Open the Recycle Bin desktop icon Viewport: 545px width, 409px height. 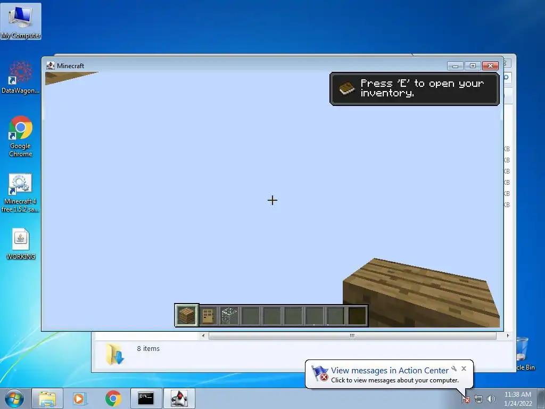pyautogui.click(x=524, y=354)
